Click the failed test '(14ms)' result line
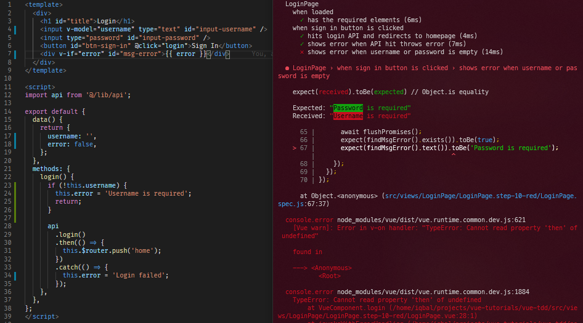The width and height of the screenshot is (583, 323). click(401, 52)
